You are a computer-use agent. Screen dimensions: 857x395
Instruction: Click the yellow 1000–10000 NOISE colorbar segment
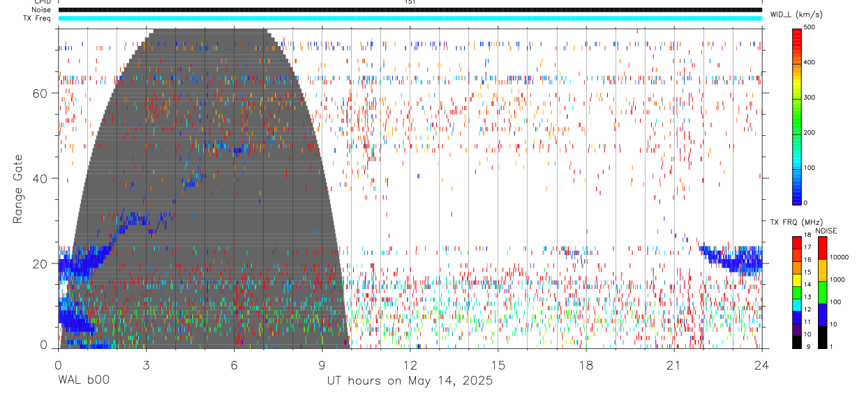tap(822, 270)
